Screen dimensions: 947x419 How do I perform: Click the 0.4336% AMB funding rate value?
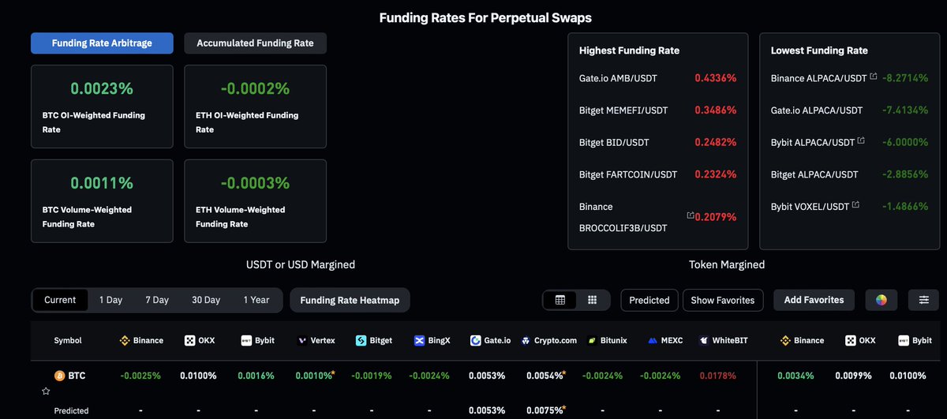point(716,78)
